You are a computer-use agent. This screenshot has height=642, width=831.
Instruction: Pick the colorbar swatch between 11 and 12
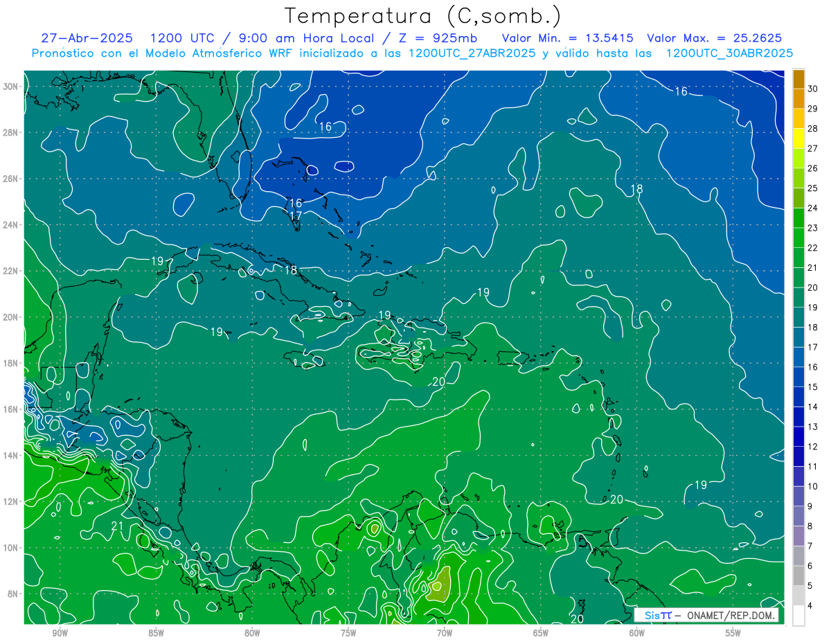[x=798, y=457]
